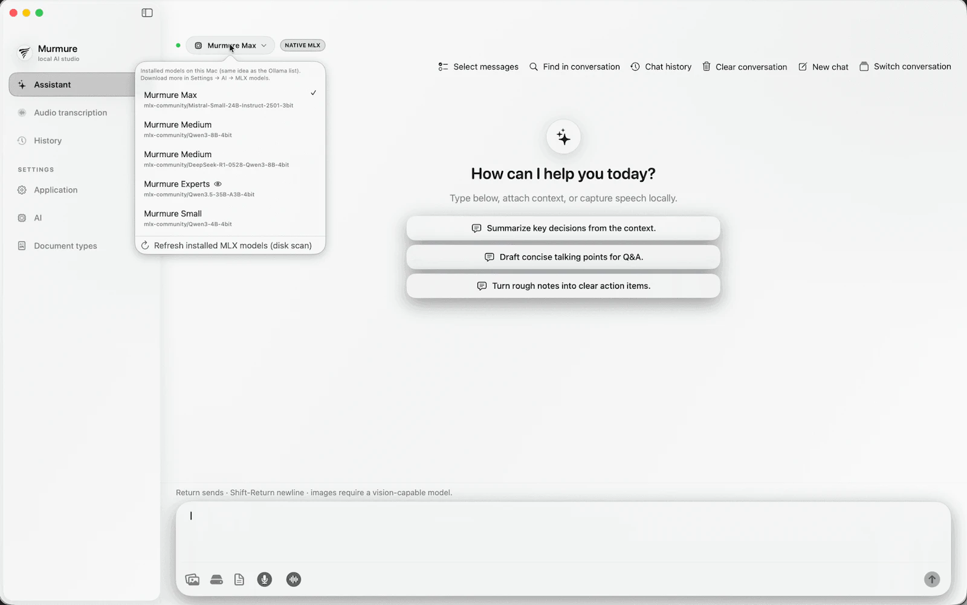Click the 'local AI studio' tagline
Viewport: 967px width, 605px height.
[59, 59]
